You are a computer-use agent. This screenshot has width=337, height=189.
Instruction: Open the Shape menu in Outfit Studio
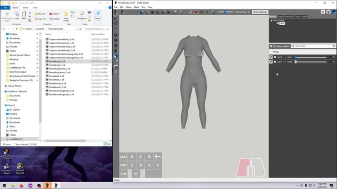pos(128,7)
